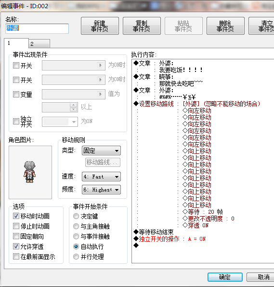
Task: Select the 更改不透明度: 0 route line
Action: click(x=209, y=219)
